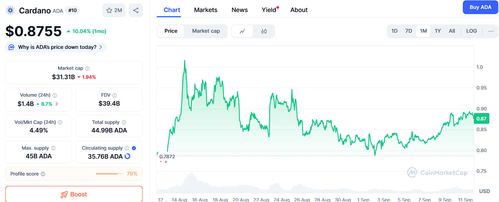Open the Chart tab

tap(172, 10)
